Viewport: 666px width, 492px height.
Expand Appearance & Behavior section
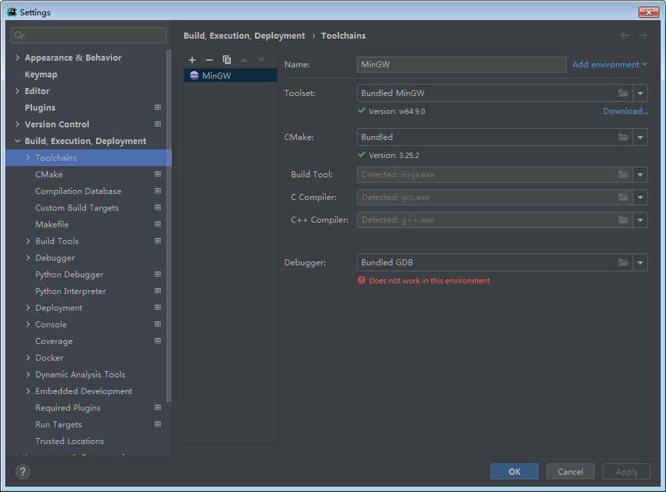tap(17, 57)
